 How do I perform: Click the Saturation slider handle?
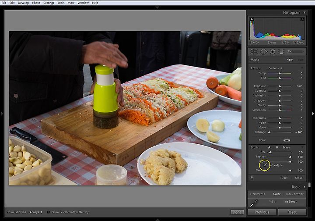[280, 110]
